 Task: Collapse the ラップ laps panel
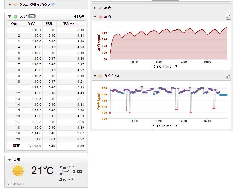pos(10,16)
